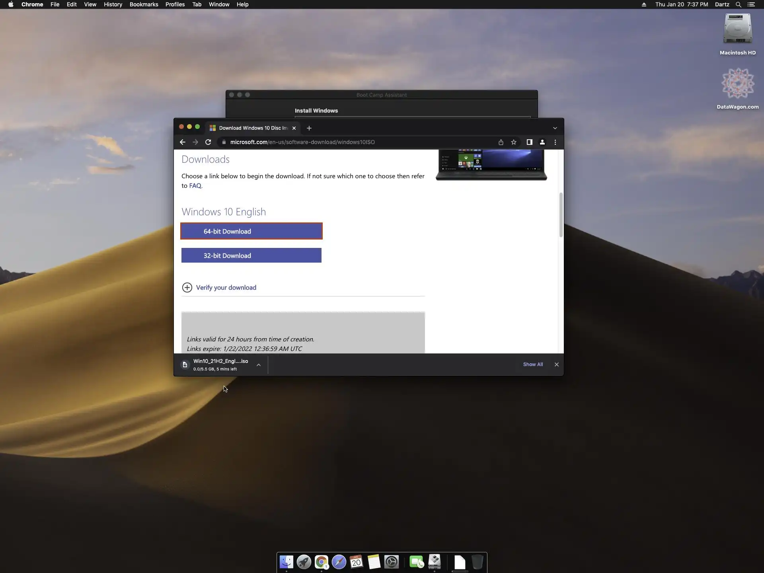The image size is (764, 573).
Task: Close the downloads bar with X
Action: click(x=556, y=364)
